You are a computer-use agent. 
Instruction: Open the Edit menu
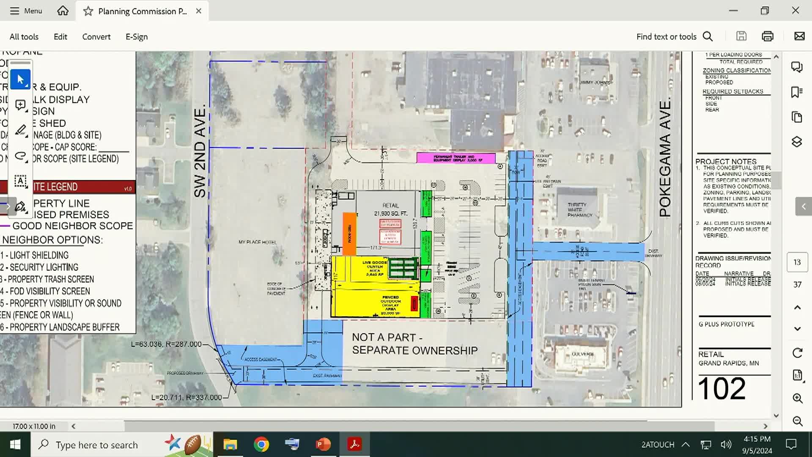[x=60, y=37]
